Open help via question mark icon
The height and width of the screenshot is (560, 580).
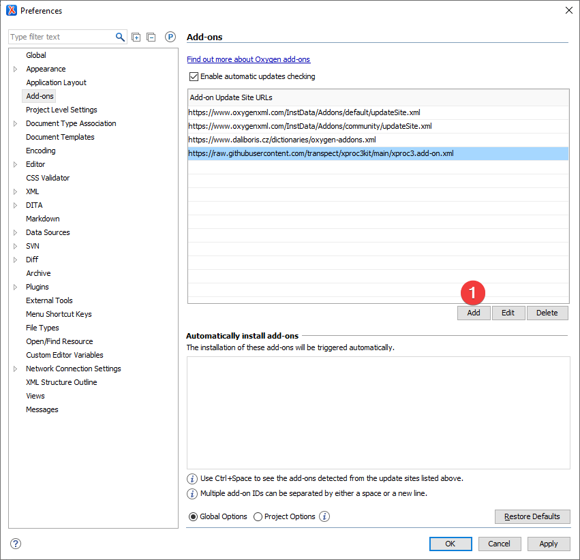pos(16,544)
